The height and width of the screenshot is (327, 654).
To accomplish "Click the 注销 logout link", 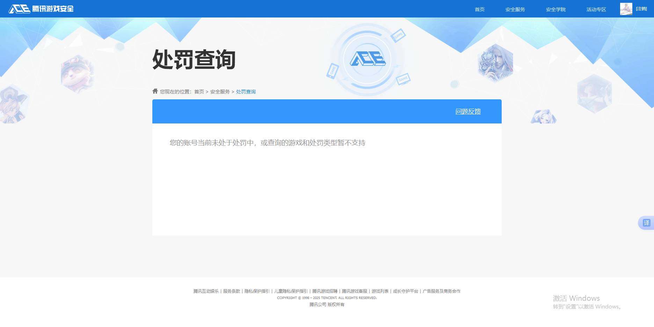I will [x=641, y=8].
